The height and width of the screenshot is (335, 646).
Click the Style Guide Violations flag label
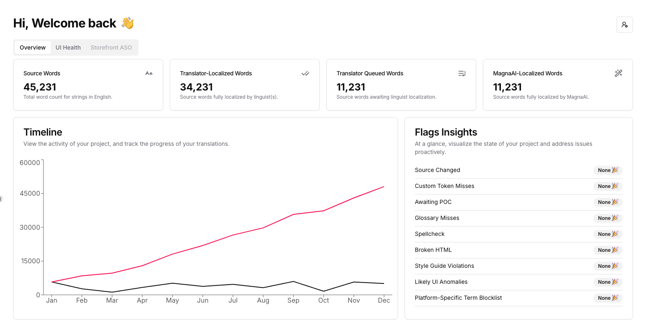(x=444, y=266)
